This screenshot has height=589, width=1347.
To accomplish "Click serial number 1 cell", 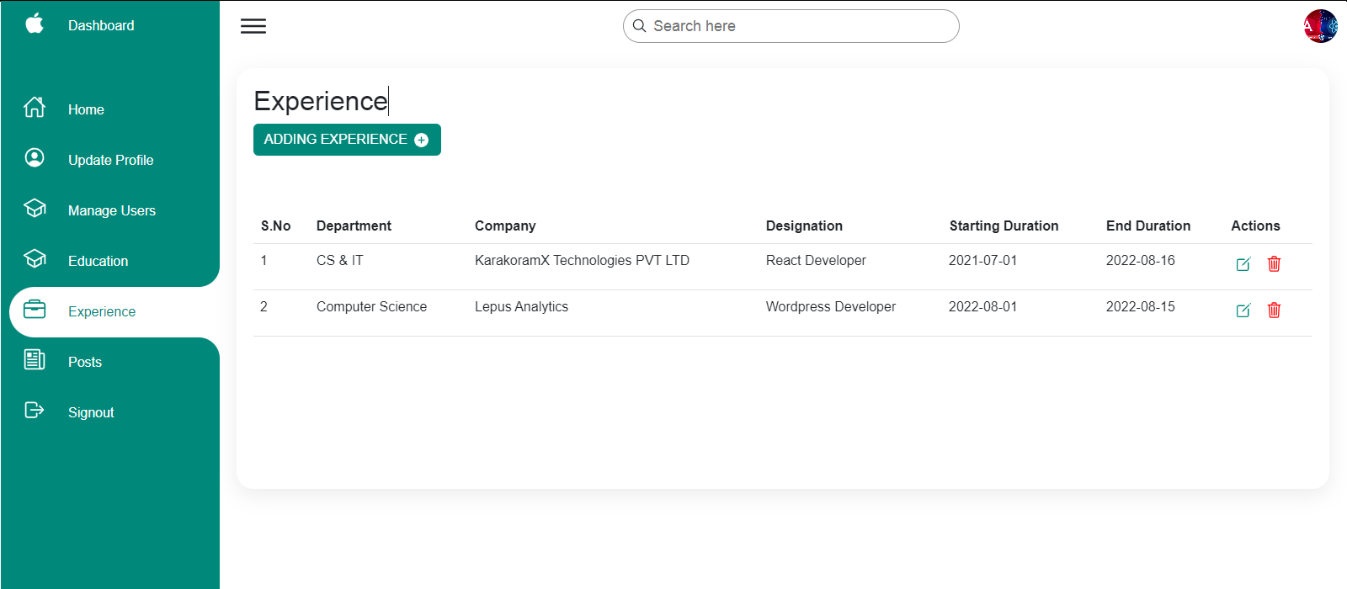I will (x=264, y=260).
